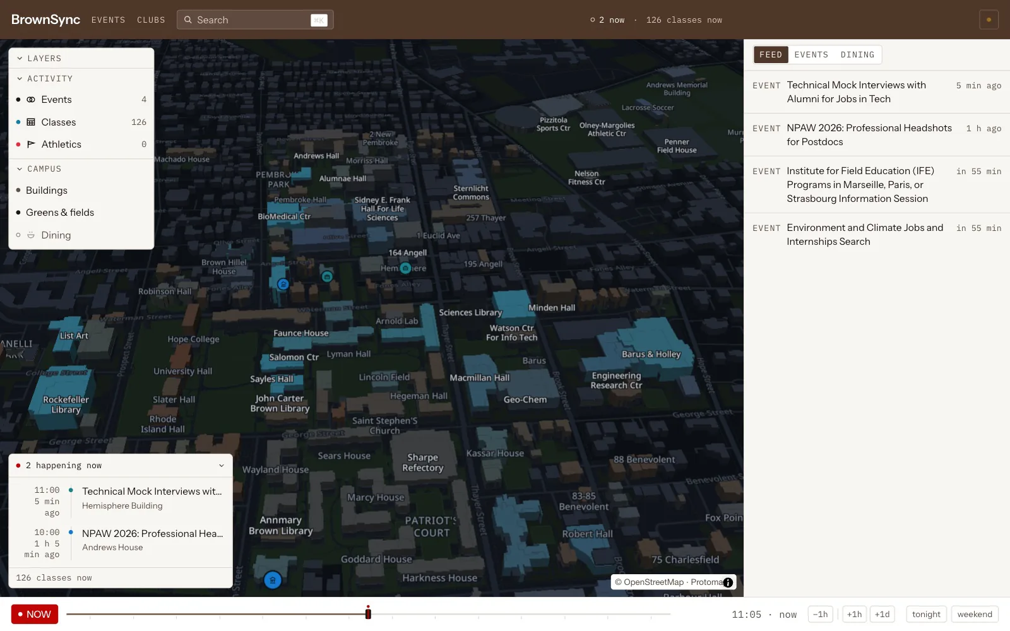Click the Dining bowl icon
Screen dimensions: 1010x631
coord(31,235)
